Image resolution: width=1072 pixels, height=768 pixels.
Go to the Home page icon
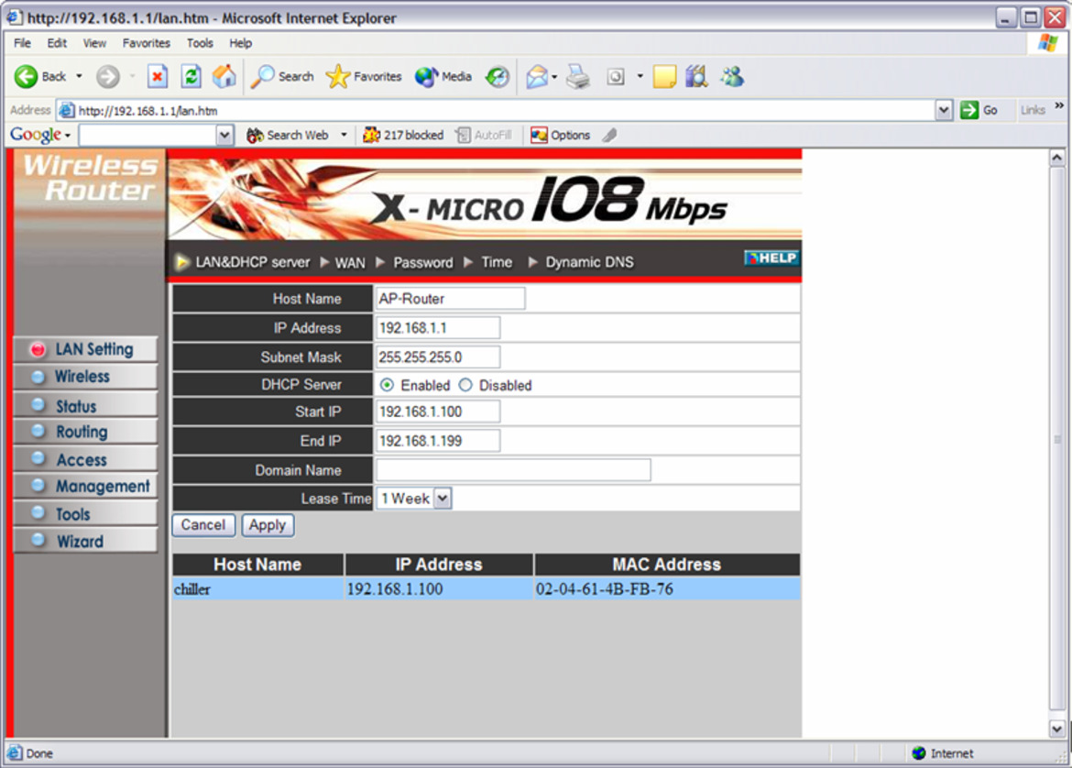[x=224, y=77]
